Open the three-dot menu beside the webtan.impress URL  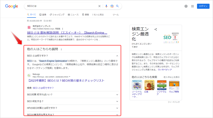pos(63,29)
